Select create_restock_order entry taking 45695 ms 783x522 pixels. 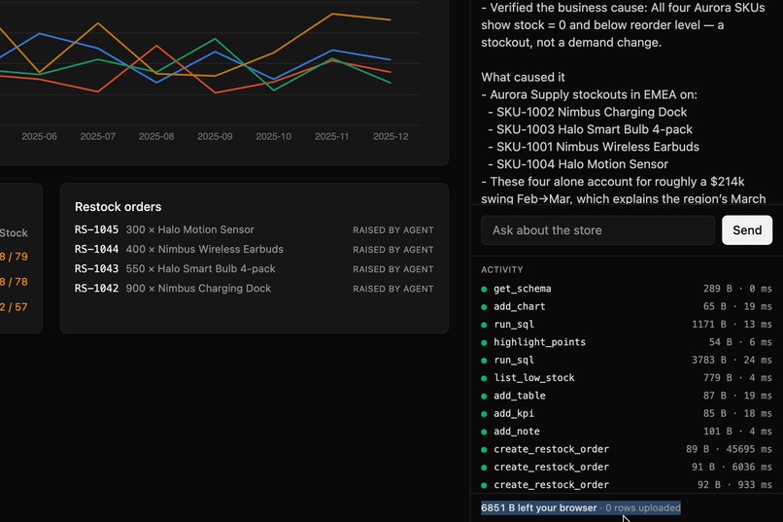tap(627, 449)
